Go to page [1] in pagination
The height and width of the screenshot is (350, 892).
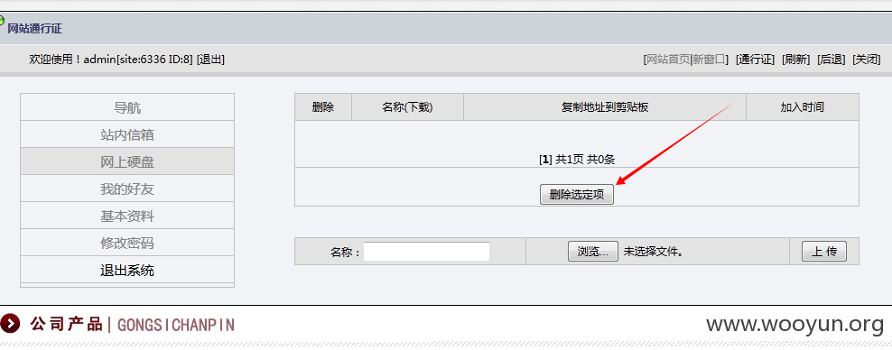[545, 161]
